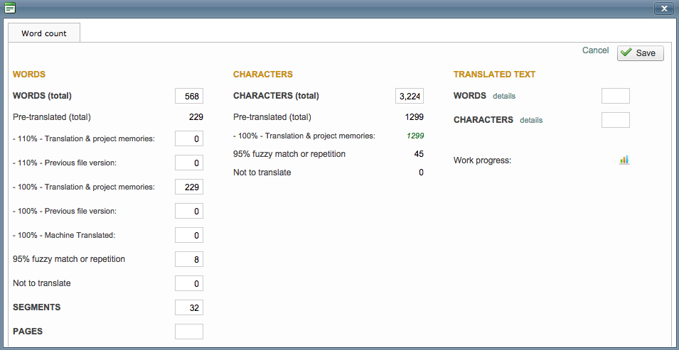Focus the 110% Translation & project memories field
679x350 pixels.
click(189, 138)
